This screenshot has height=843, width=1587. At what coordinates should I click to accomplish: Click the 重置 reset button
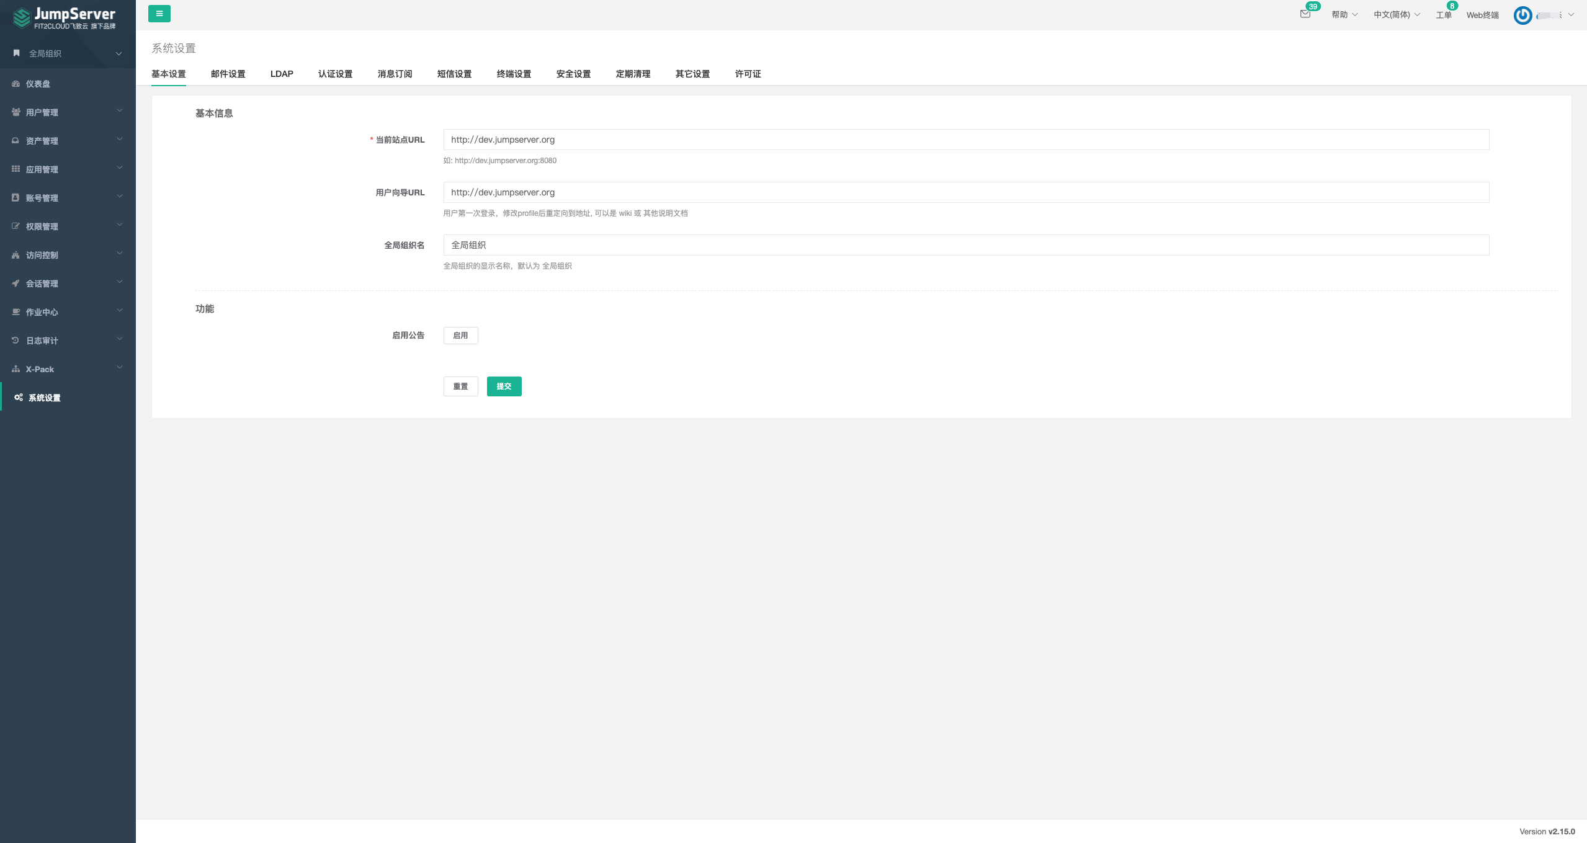coord(460,386)
